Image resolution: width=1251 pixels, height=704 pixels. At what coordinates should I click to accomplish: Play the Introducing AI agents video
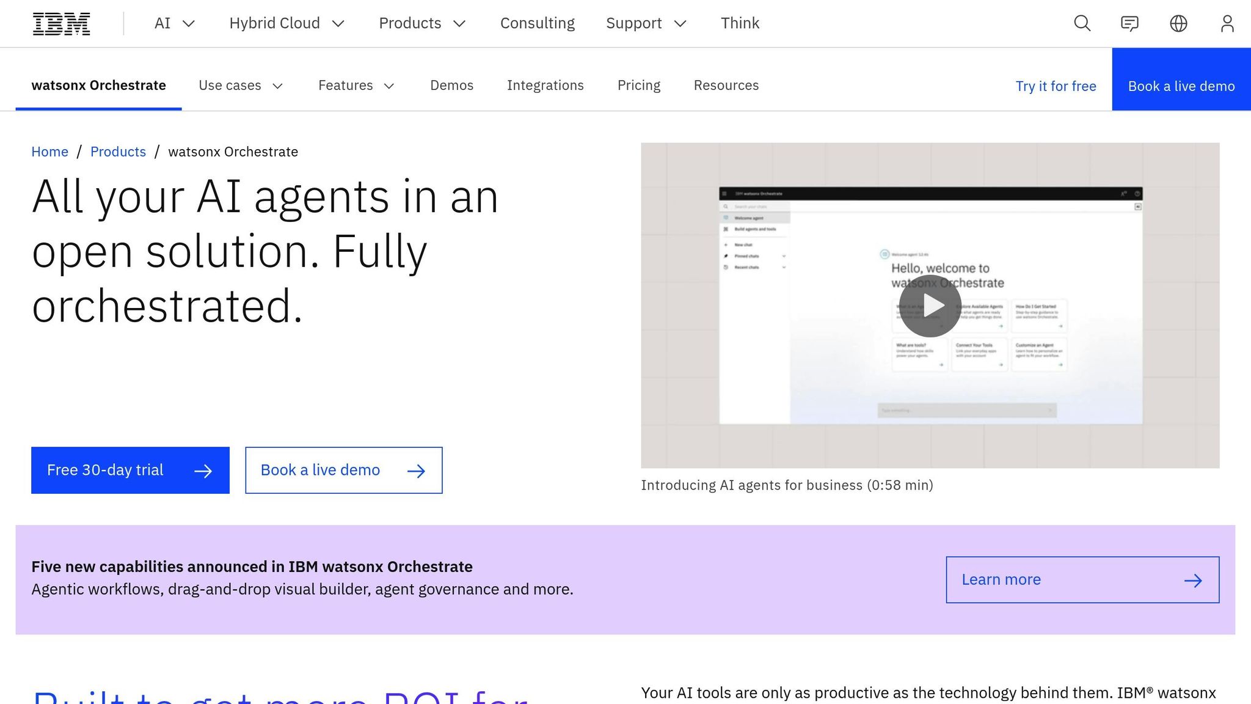[930, 306]
